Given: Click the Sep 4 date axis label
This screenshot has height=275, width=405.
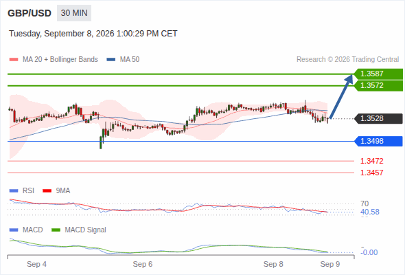Looking at the screenshot, I should click(36, 264).
